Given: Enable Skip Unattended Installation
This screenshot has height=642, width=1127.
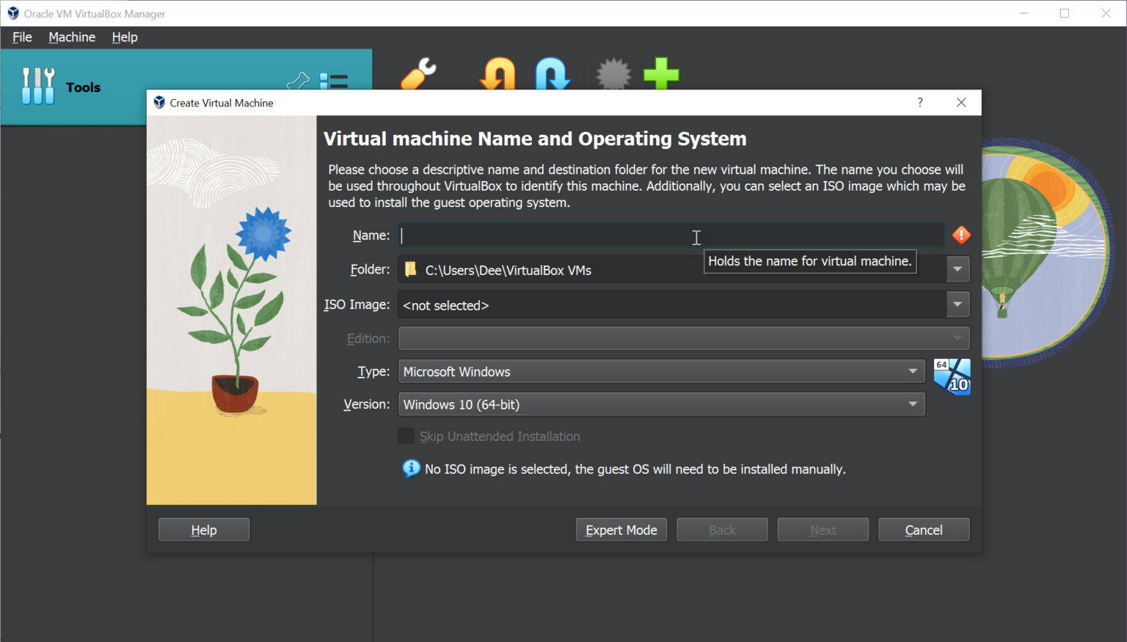Looking at the screenshot, I should tap(406, 435).
